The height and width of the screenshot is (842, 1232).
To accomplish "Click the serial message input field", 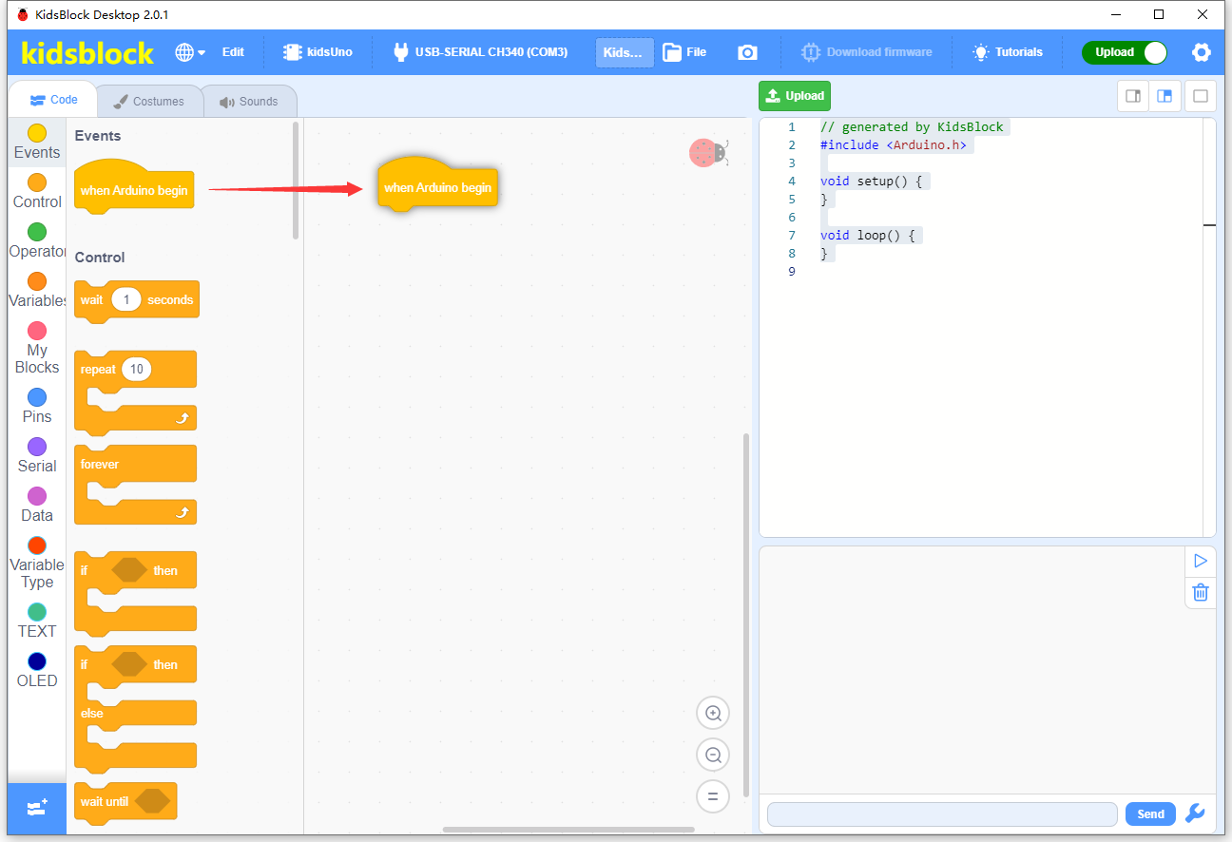I will (x=942, y=814).
